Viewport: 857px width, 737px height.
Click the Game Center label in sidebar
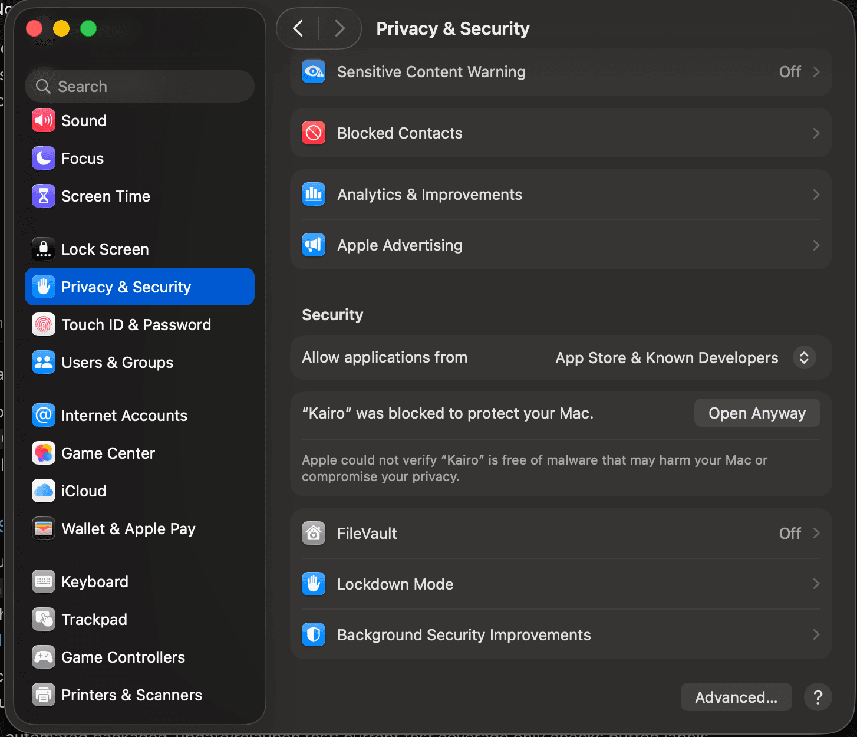coord(108,453)
